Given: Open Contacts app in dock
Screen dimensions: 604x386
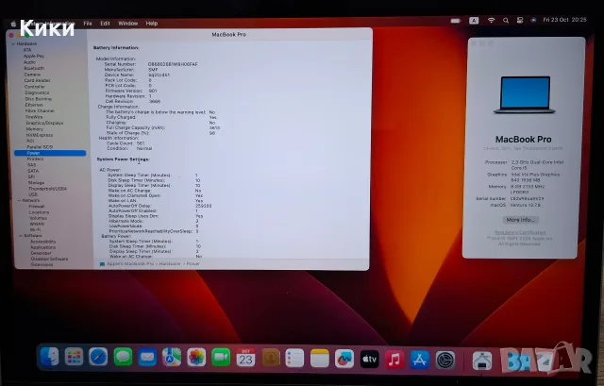Looking at the screenshot, I should (x=271, y=358).
